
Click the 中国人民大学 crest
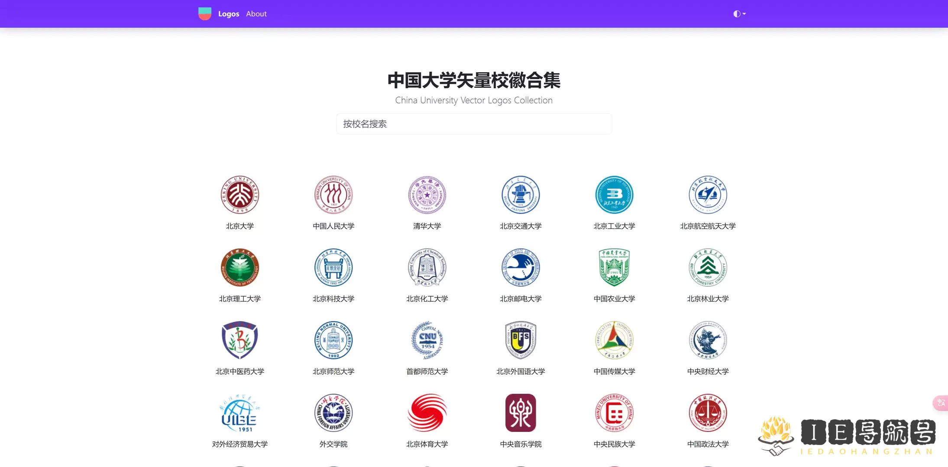coord(333,195)
